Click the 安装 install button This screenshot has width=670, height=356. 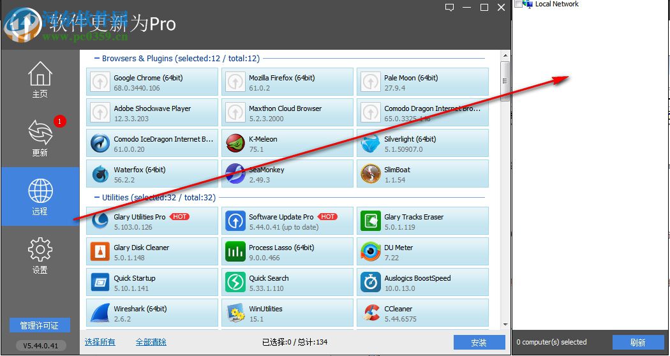tap(479, 343)
